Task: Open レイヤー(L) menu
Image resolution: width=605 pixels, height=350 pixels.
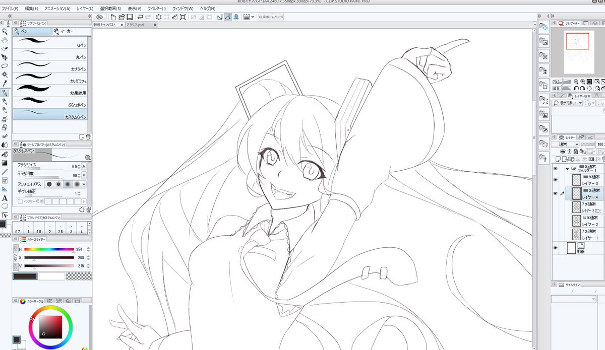Action: pos(85,9)
